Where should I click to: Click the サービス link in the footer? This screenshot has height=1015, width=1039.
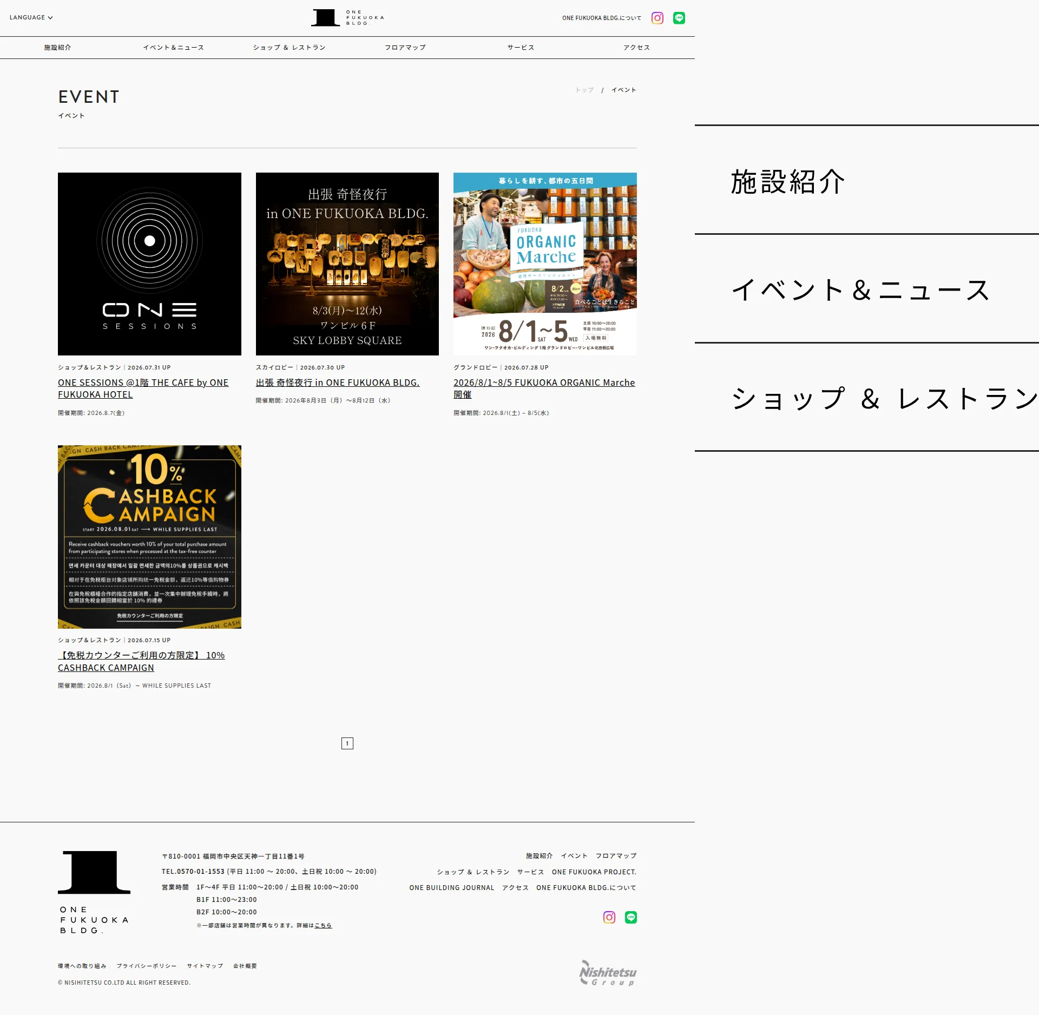click(531, 872)
